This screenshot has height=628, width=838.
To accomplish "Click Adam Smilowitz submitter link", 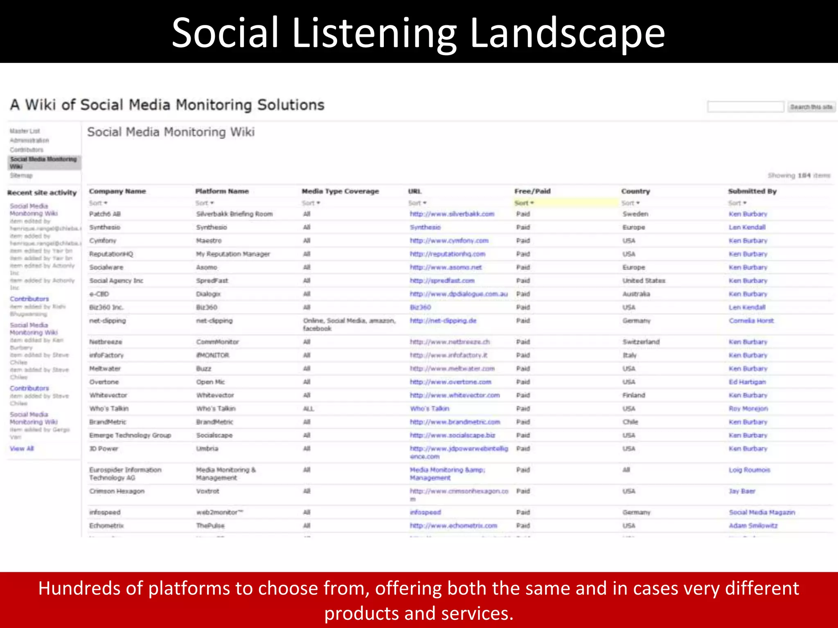I will [753, 525].
